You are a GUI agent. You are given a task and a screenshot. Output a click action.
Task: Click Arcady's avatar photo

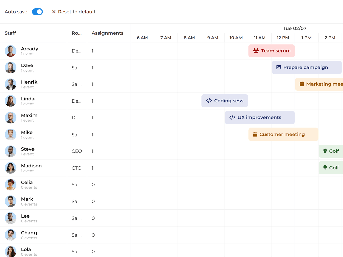click(11, 51)
